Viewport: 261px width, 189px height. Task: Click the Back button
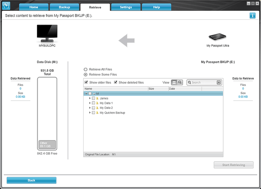point(31,180)
